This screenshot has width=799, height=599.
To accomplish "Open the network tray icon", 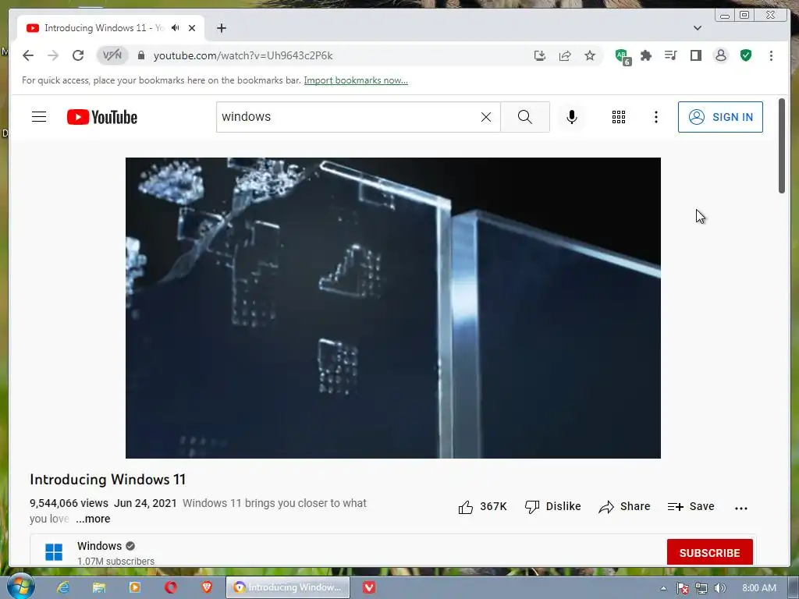I will pyautogui.click(x=701, y=588).
